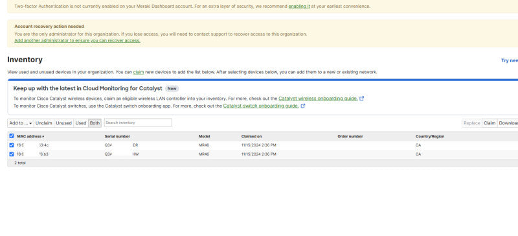This screenshot has height=236, width=518.
Task: Click the '2 total' footer text
Action: [x=20, y=163]
